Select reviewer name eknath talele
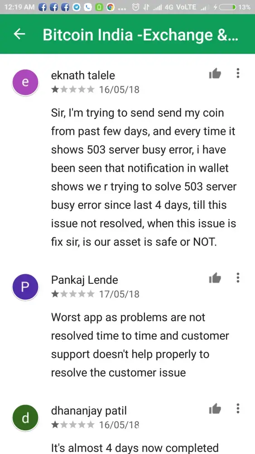 (83, 75)
